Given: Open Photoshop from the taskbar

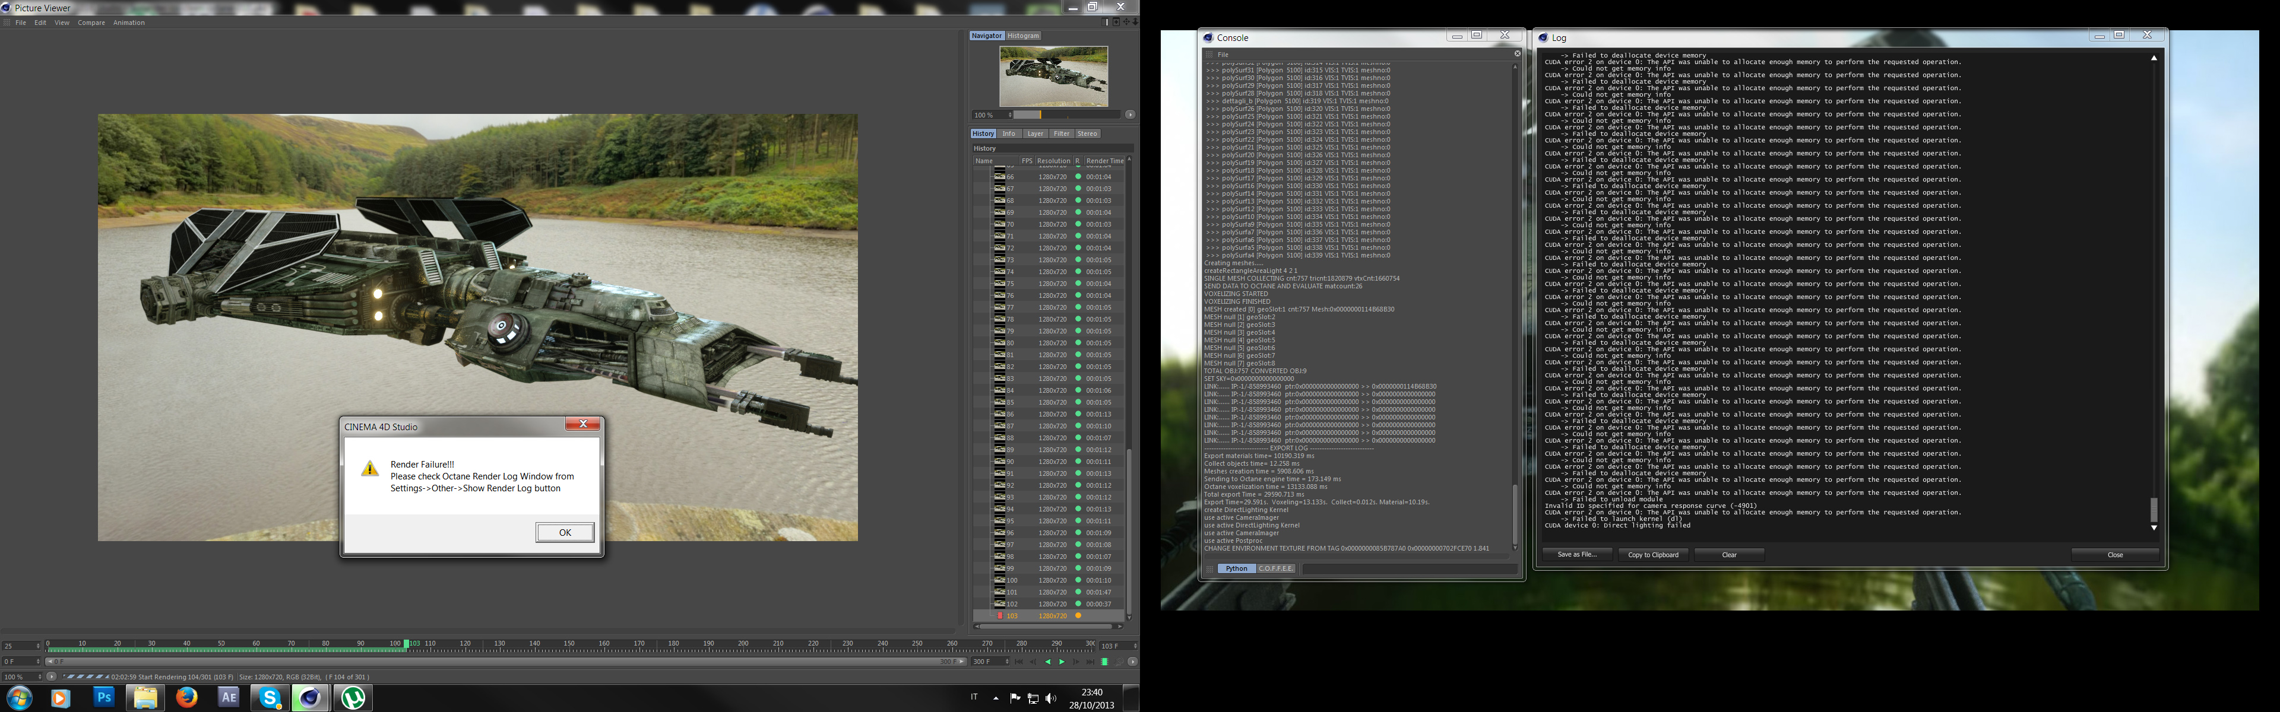Looking at the screenshot, I should coord(103,698).
